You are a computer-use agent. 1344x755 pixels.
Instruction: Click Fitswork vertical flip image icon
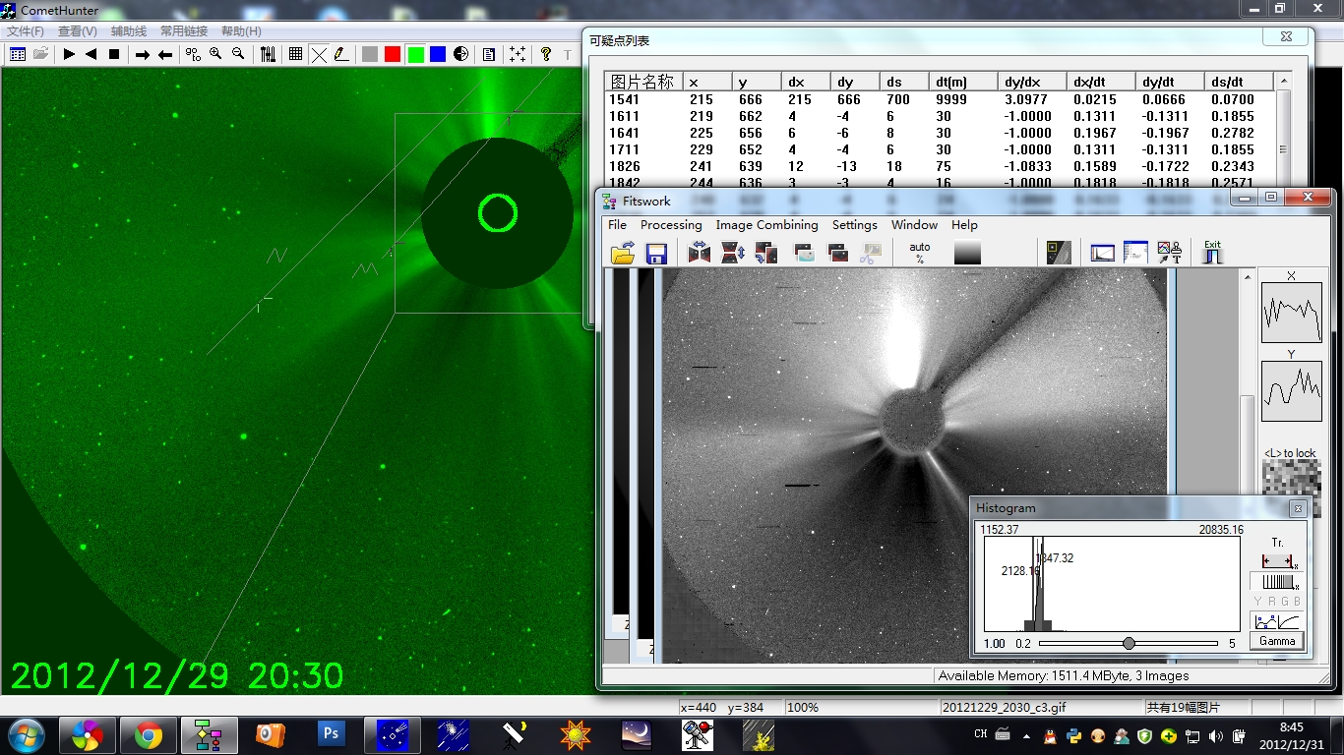pyautogui.click(x=733, y=254)
